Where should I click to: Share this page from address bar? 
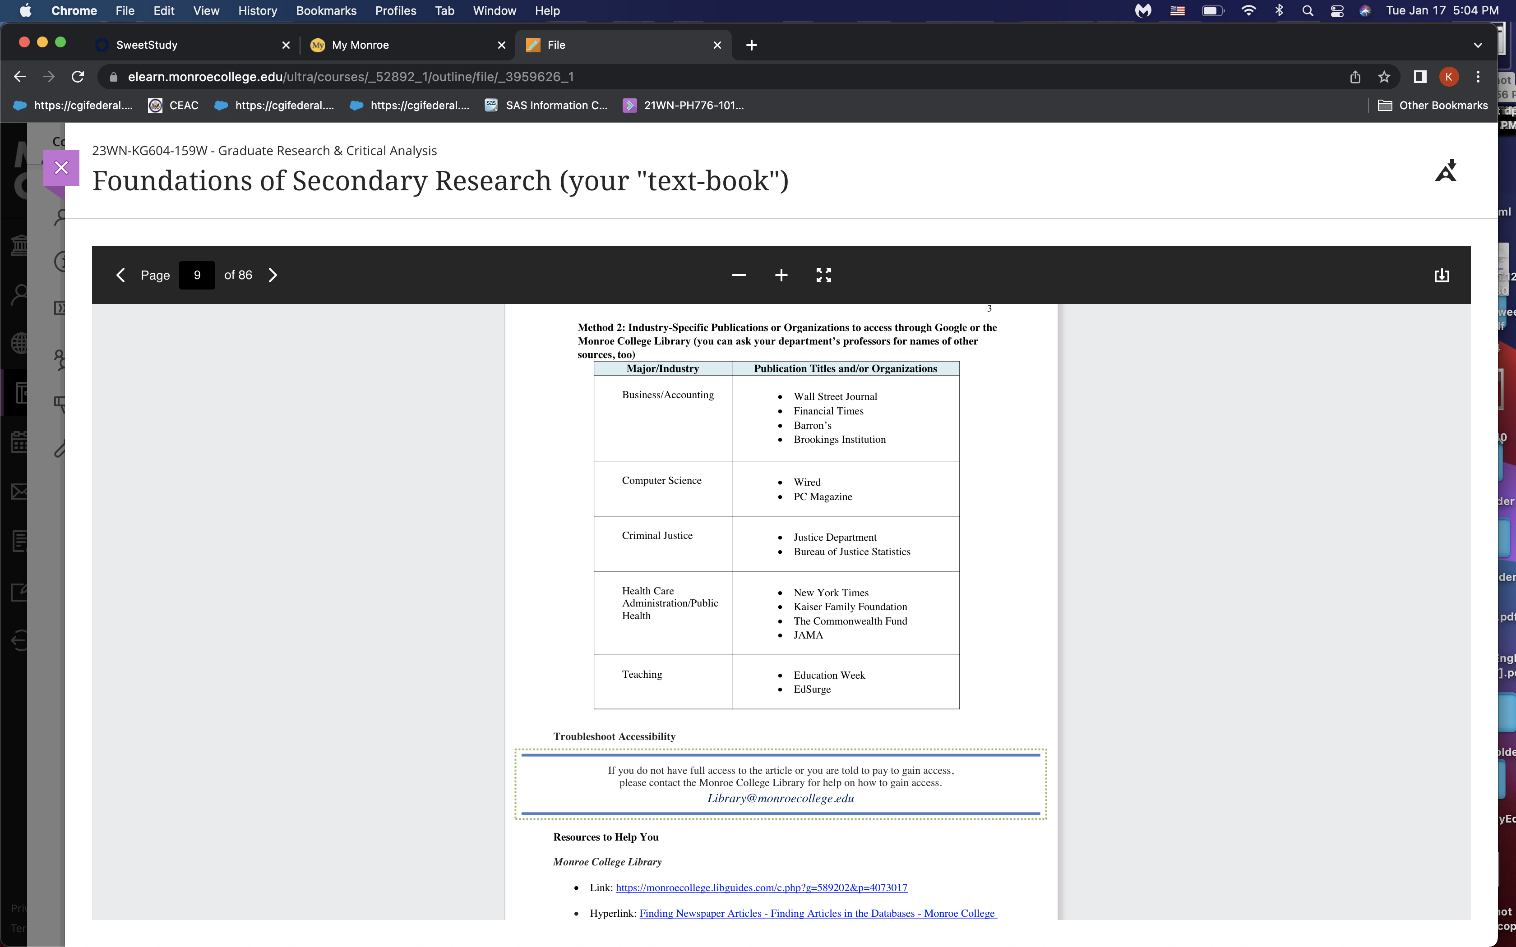coord(1355,76)
